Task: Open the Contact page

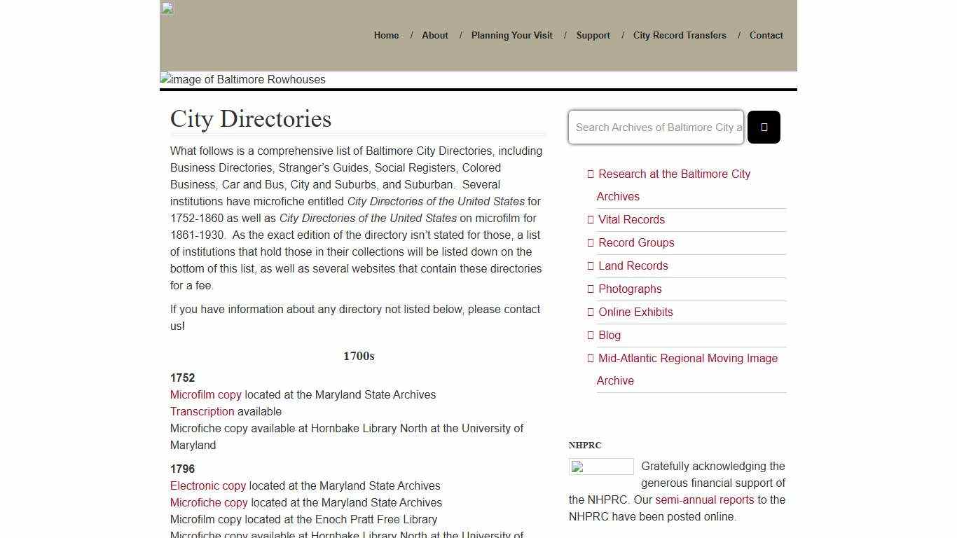Action: [766, 35]
